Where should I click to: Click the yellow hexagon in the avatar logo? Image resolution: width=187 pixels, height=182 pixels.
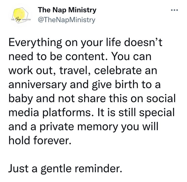[x=20, y=14]
